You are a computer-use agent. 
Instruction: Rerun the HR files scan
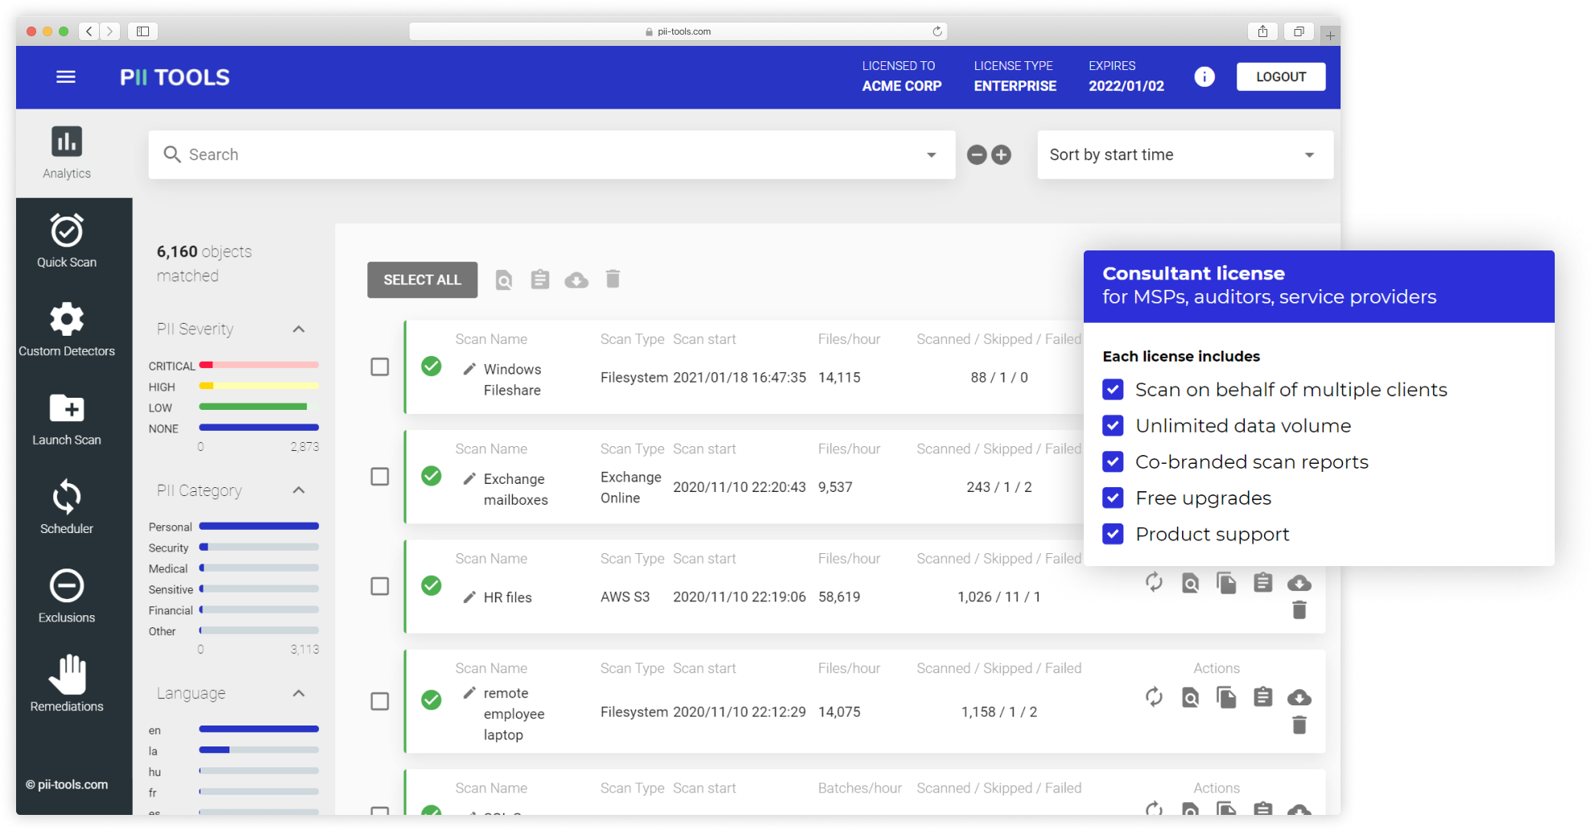point(1154,582)
